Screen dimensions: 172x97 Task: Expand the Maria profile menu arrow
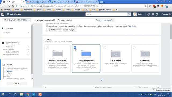click(x=143, y=14)
